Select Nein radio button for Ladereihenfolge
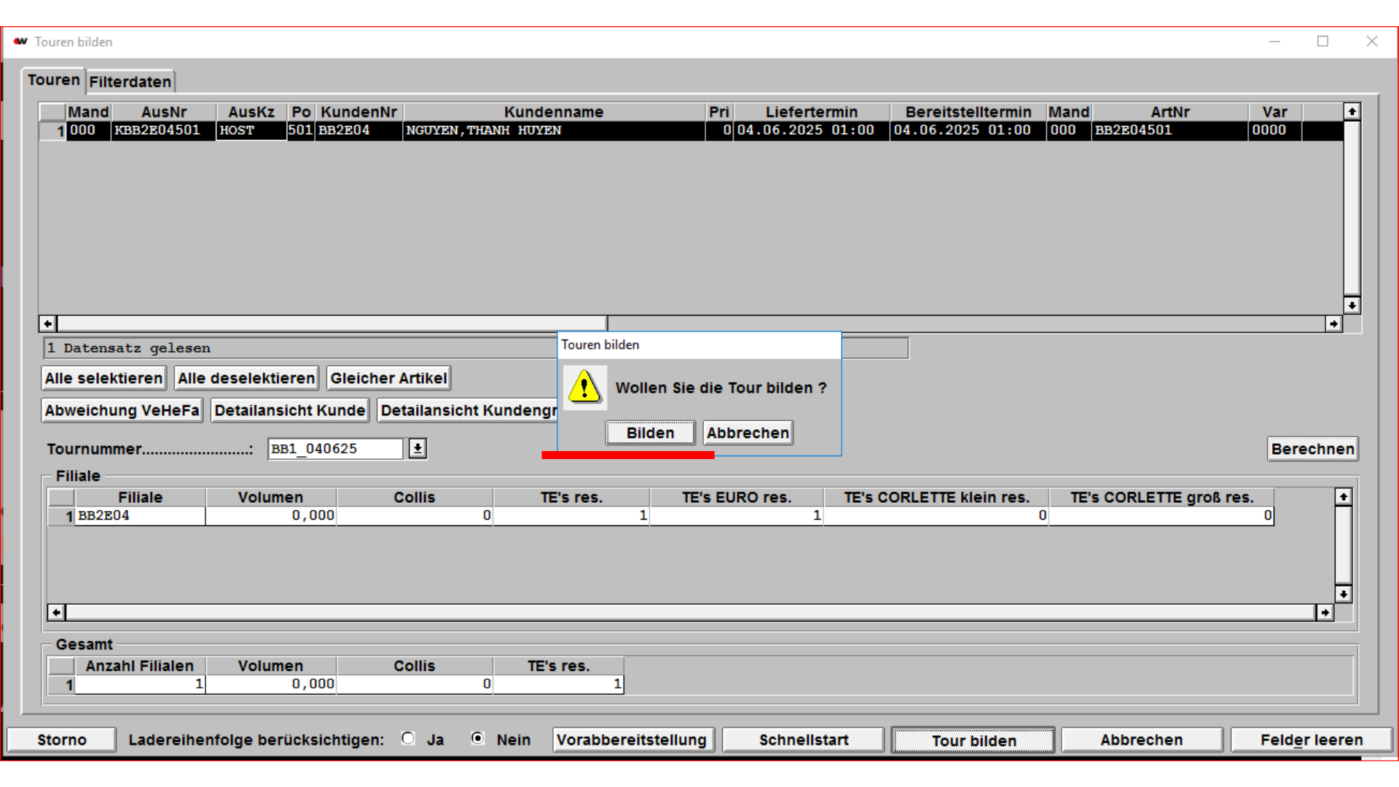 tap(477, 739)
